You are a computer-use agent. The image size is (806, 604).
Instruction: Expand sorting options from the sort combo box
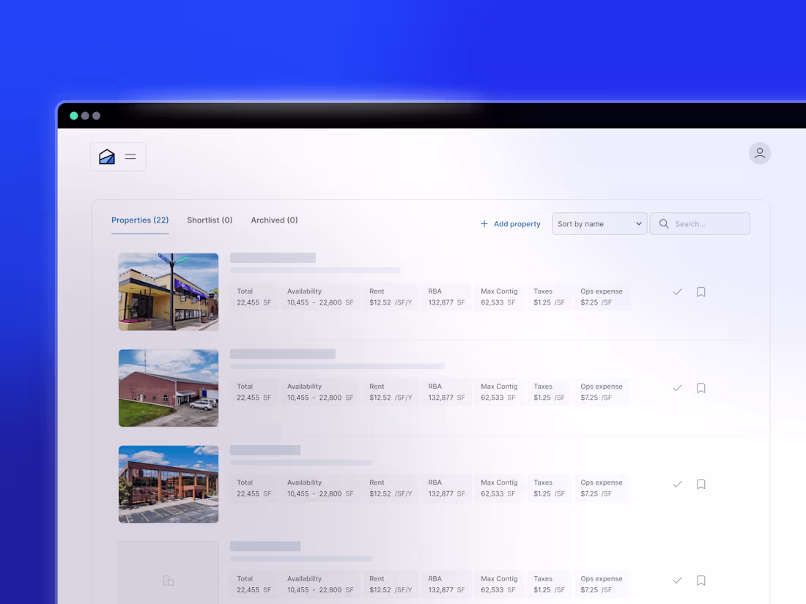(x=599, y=223)
